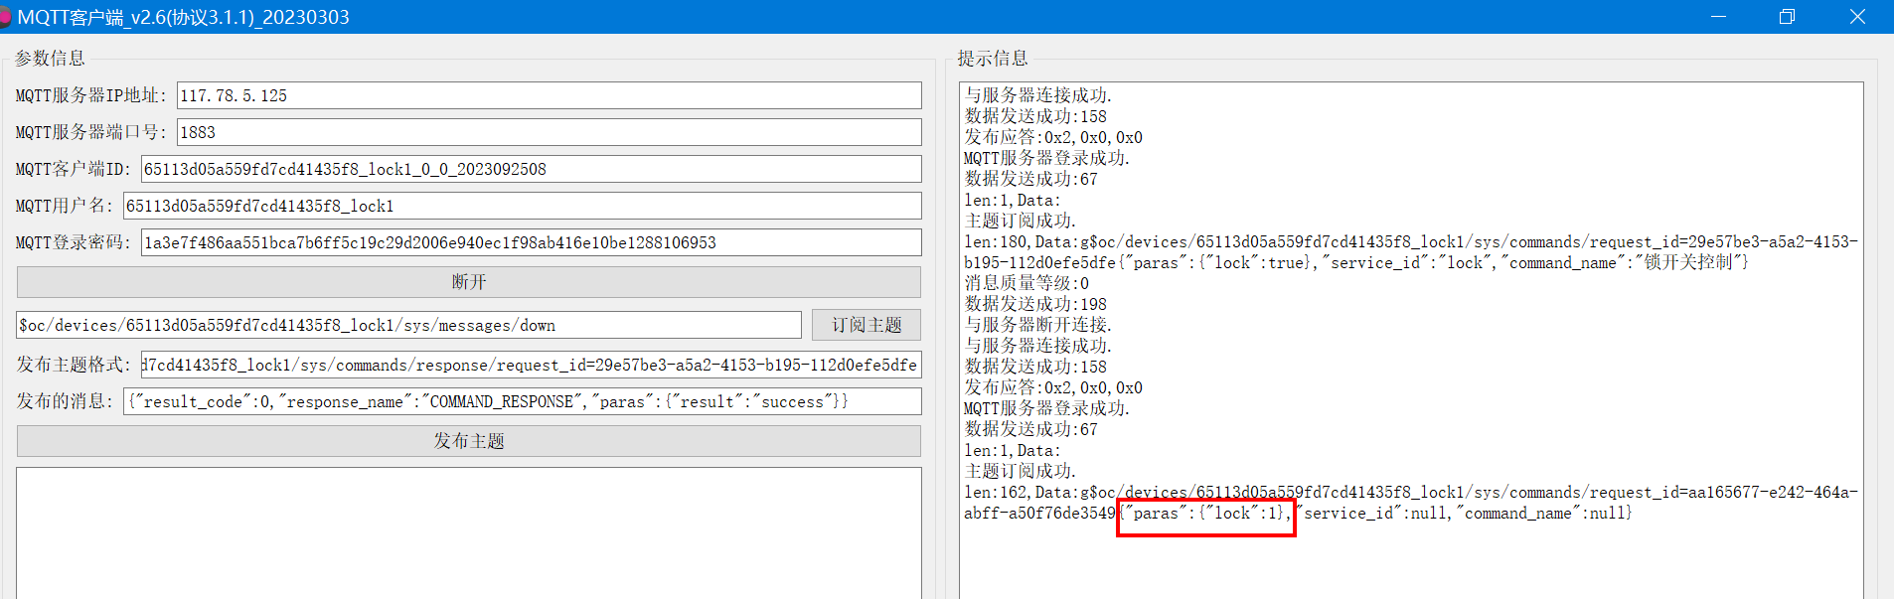Click the MQTT login password field
This screenshot has width=1894, height=599.
[x=531, y=242]
